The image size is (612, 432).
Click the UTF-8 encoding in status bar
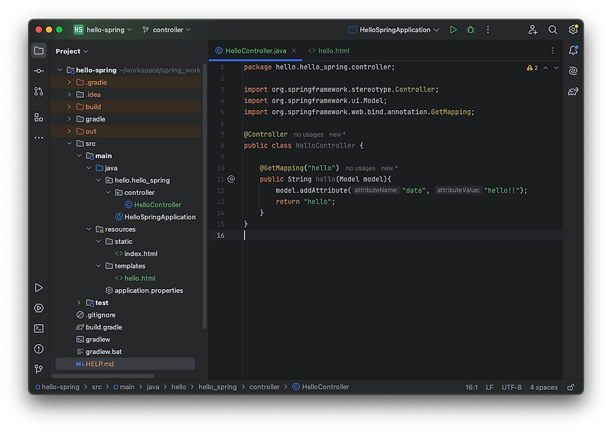tap(511, 387)
